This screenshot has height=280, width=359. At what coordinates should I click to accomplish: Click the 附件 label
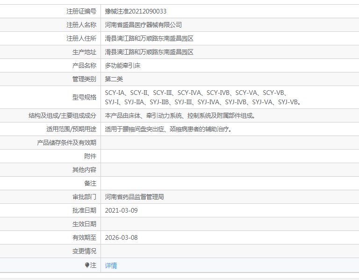pos(90,156)
